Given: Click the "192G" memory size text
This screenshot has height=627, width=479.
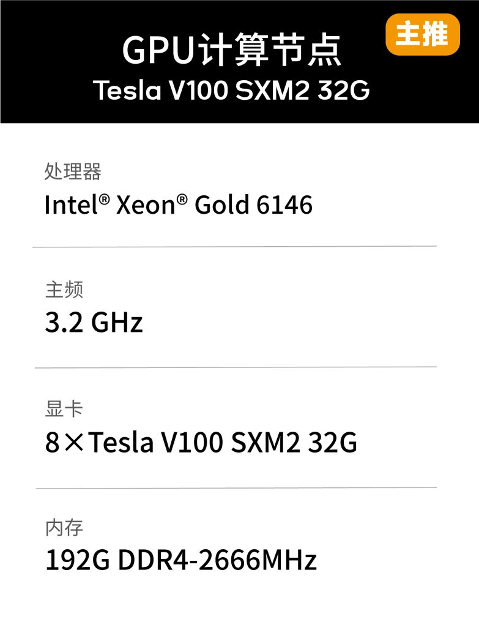Looking at the screenshot, I should pos(77,561).
